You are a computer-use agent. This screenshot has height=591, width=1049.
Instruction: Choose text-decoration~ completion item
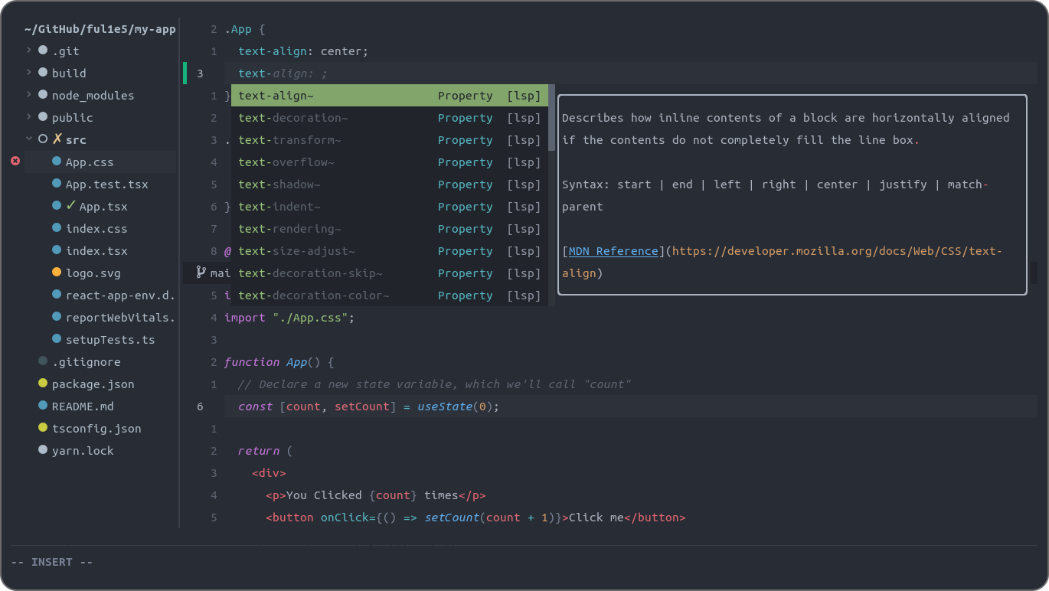(390, 118)
